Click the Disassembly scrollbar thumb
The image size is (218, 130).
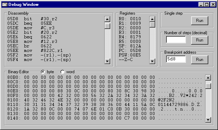click(107, 26)
